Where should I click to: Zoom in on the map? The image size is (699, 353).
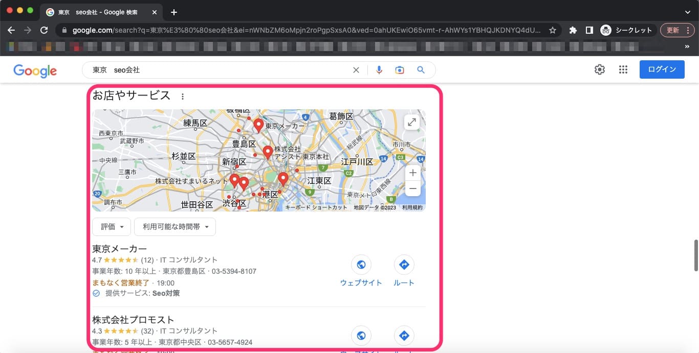[x=412, y=173]
